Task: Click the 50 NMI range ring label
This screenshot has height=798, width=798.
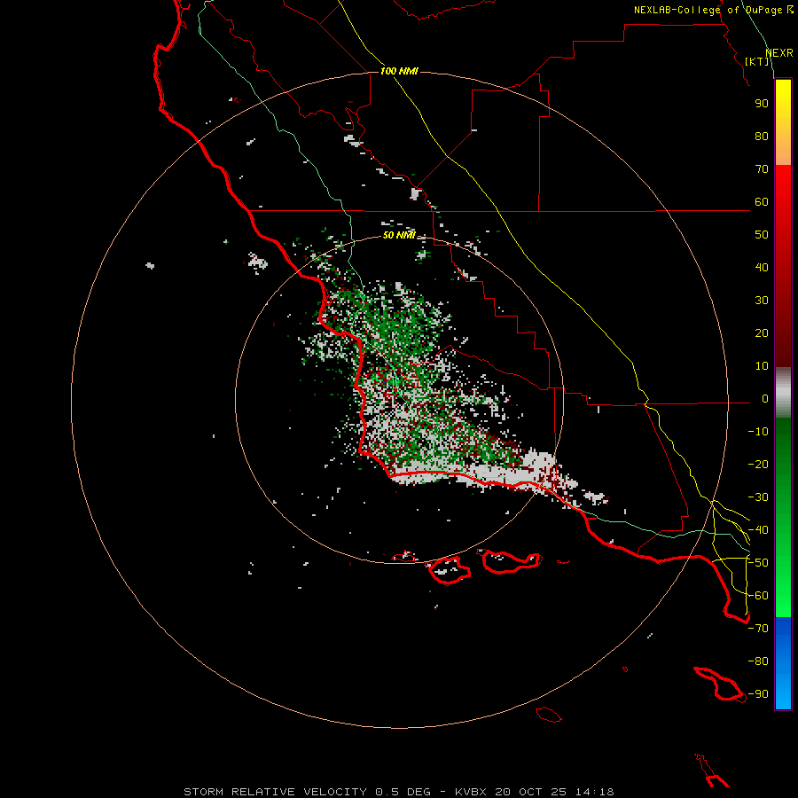Action: (399, 235)
